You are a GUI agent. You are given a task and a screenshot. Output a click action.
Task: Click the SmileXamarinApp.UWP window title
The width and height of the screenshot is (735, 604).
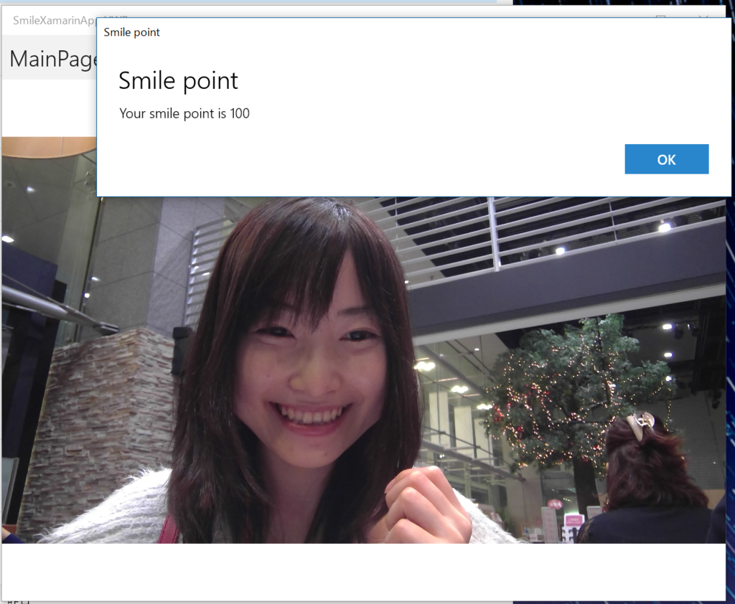coord(50,21)
